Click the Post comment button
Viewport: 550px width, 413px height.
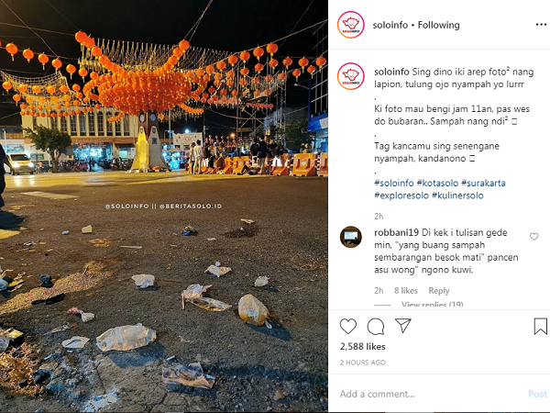[x=538, y=394]
